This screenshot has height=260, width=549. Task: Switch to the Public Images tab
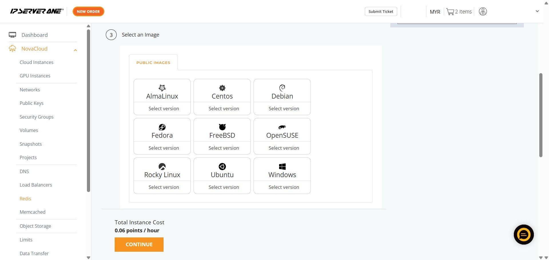[x=153, y=63]
